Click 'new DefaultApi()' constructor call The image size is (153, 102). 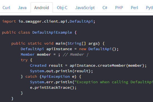point(98,49)
